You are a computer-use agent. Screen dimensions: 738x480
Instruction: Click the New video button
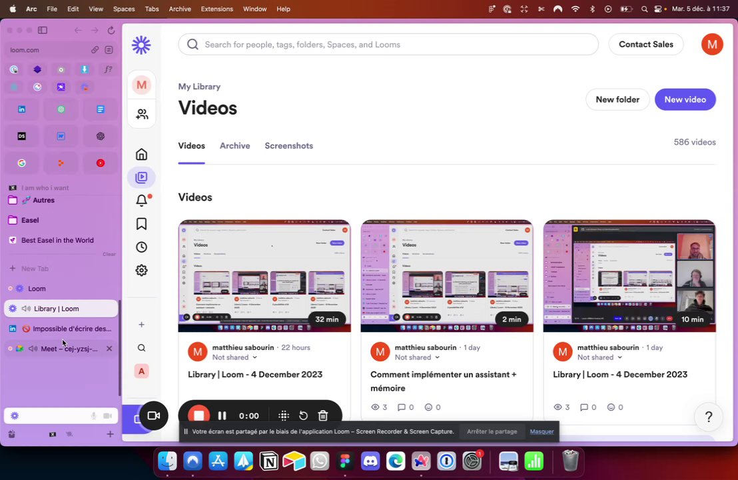pyautogui.click(x=685, y=99)
